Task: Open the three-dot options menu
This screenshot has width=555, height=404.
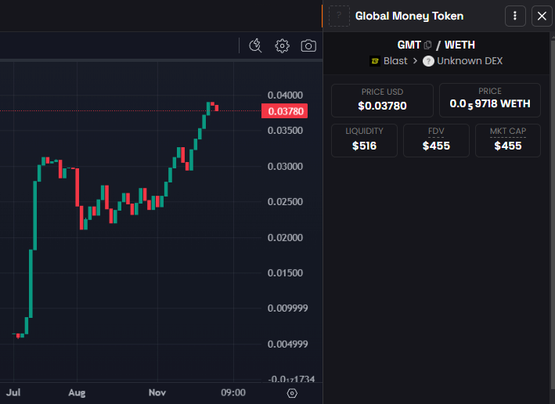Action: [x=515, y=16]
